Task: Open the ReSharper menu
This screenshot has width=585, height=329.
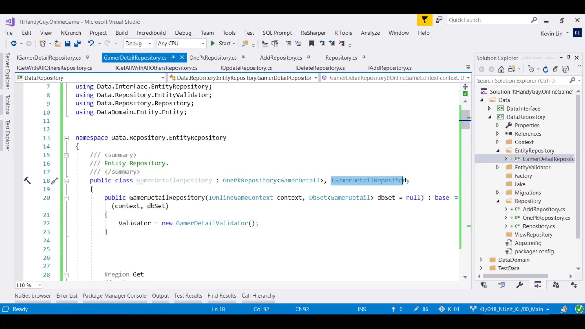Action: click(313, 33)
